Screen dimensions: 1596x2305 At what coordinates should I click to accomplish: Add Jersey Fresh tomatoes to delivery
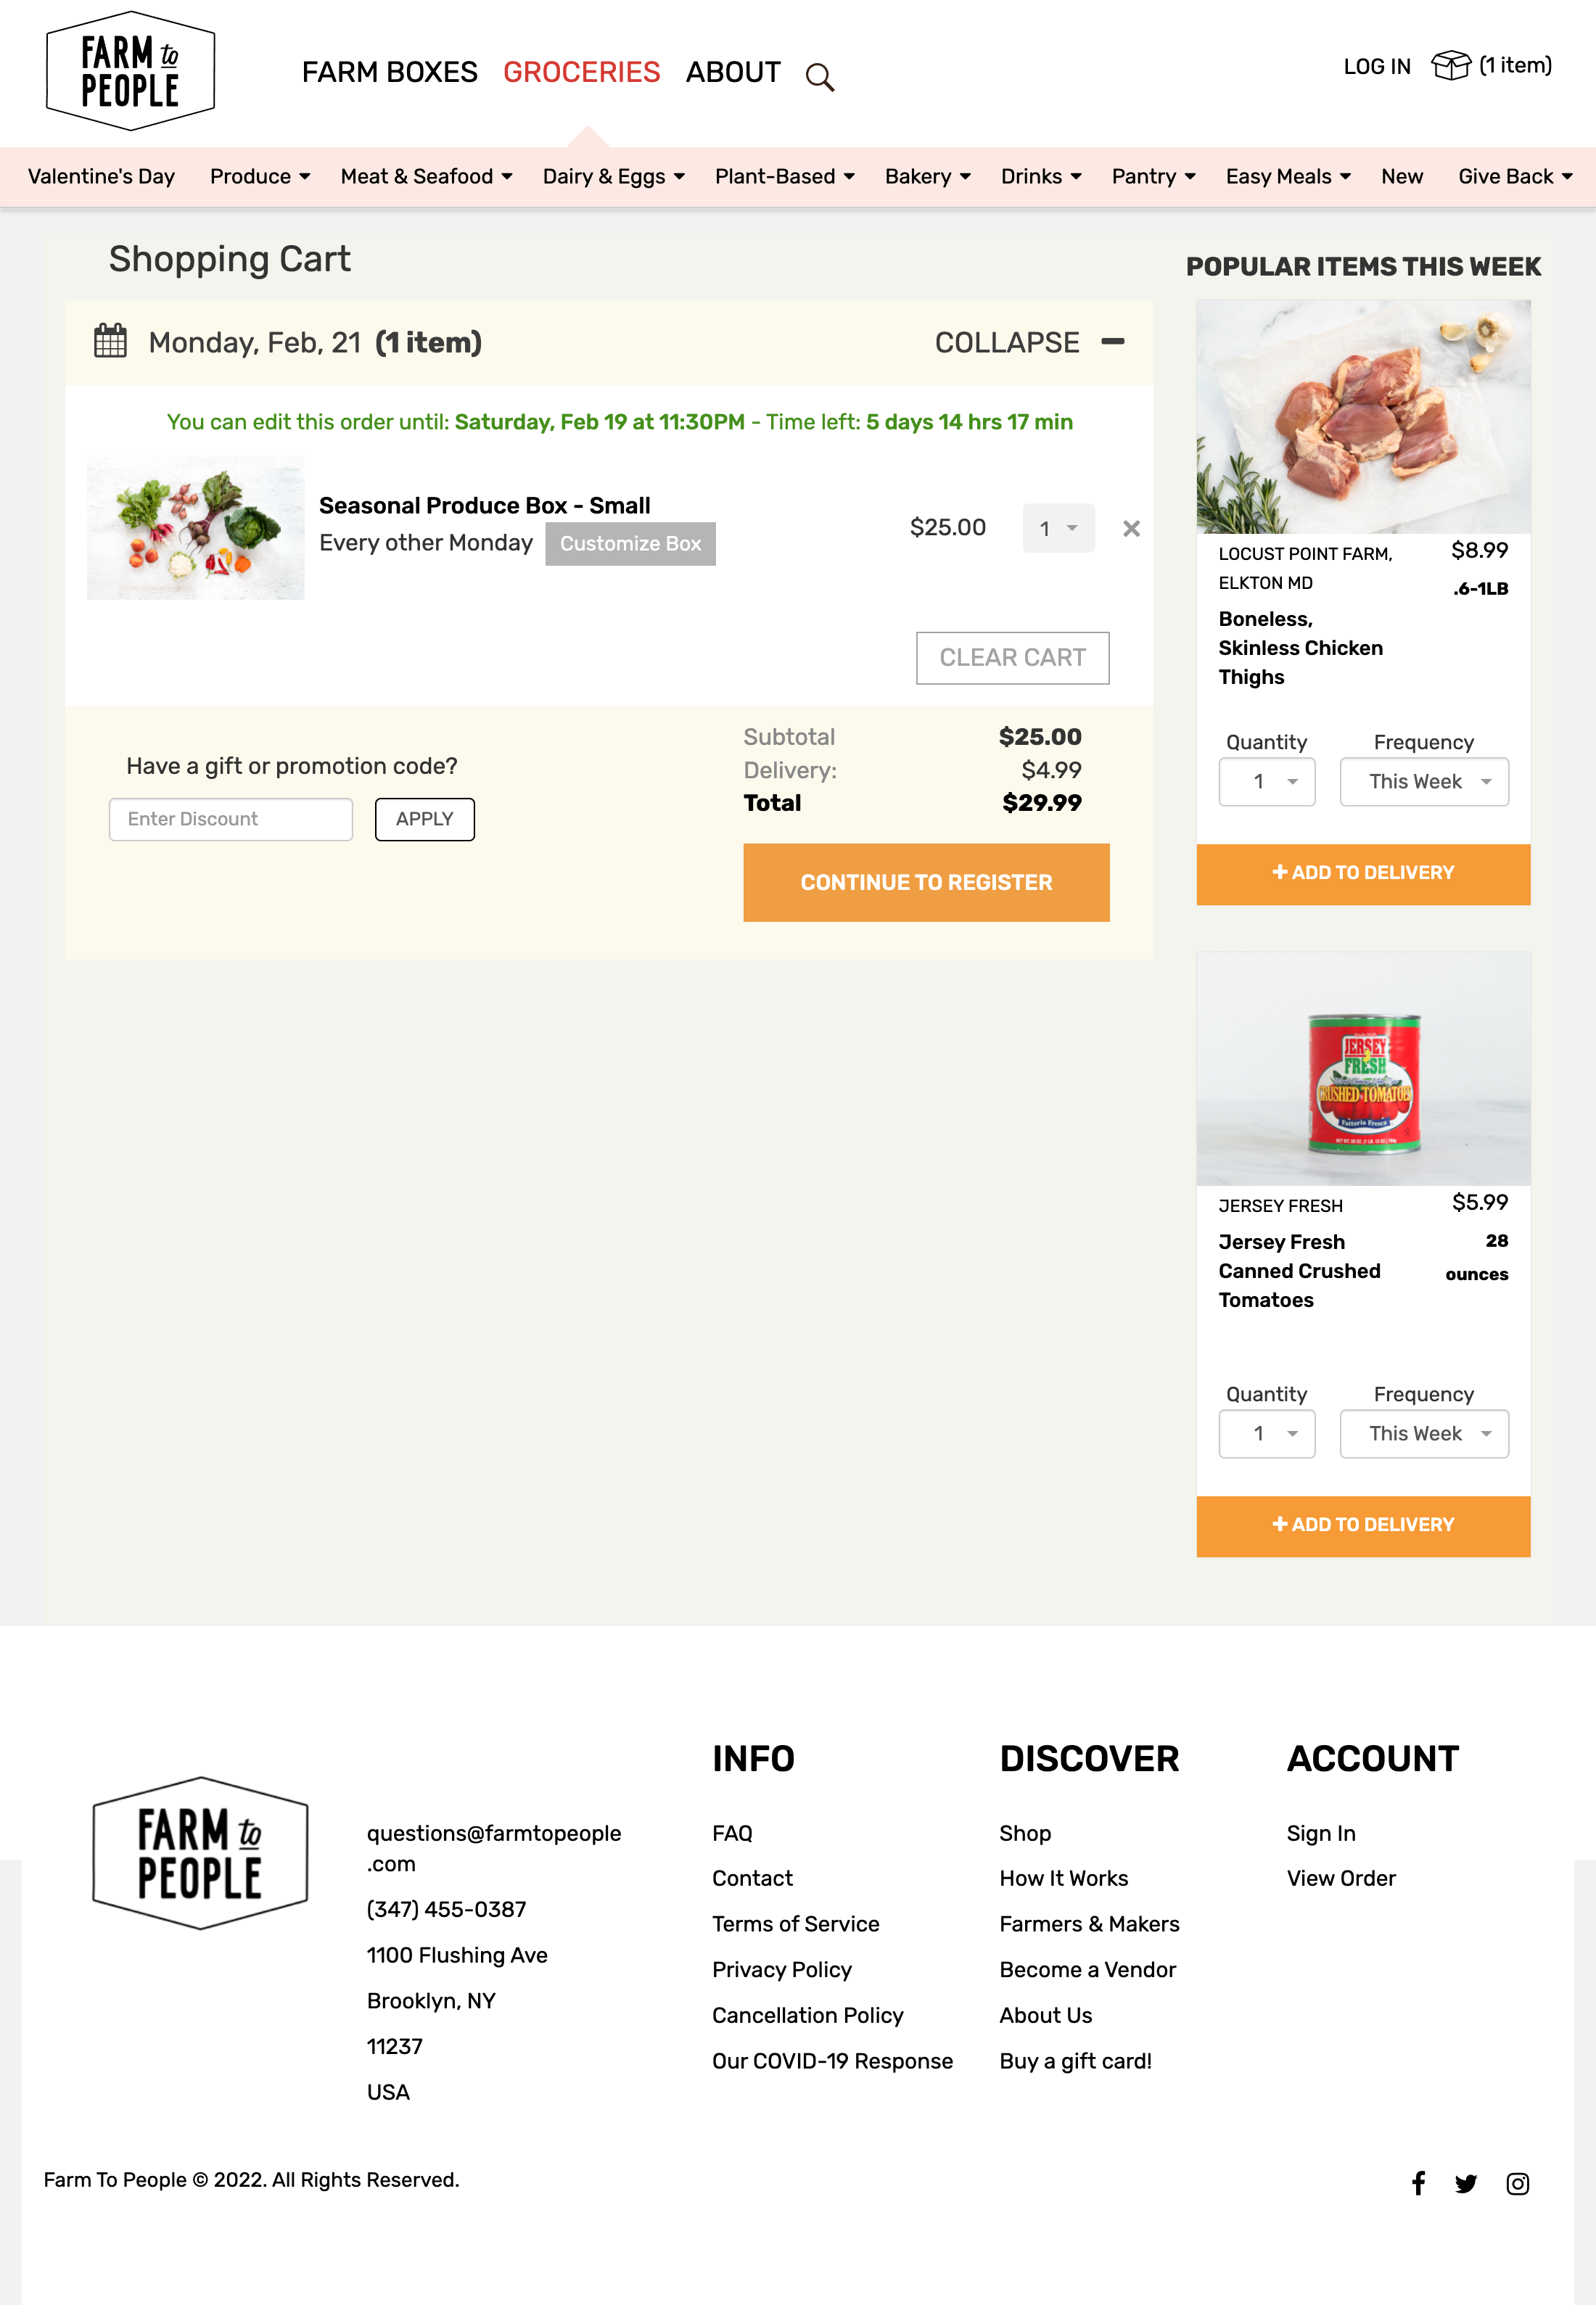[1363, 1525]
